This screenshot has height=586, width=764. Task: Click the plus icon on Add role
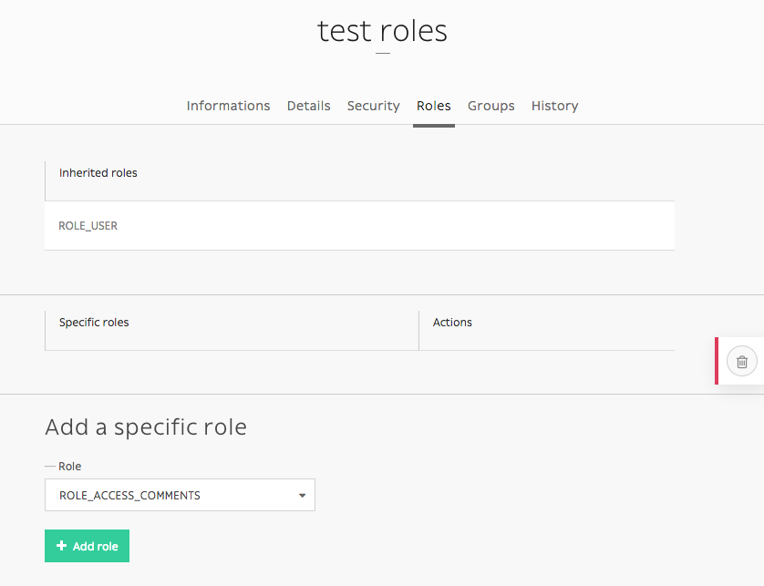(x=61, y=546)
